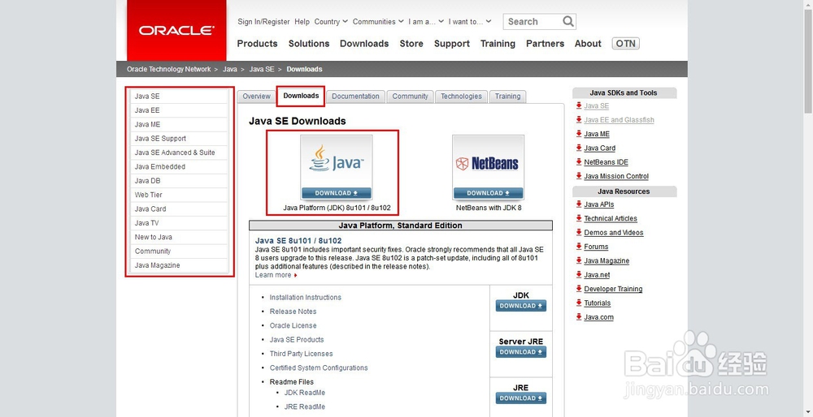Click the search magnifier icon
Screen dimensions: 813x417
click(568, 21)
